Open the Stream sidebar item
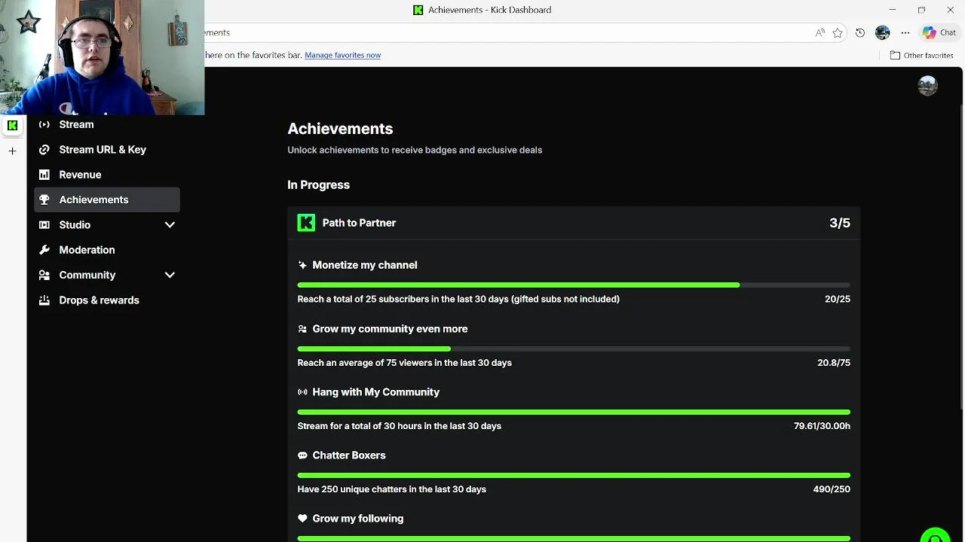The image size is (965, 542). [106, 124]
